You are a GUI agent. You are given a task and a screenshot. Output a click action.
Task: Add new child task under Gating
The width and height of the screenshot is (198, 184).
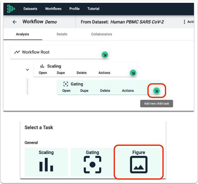click(156, 91)
